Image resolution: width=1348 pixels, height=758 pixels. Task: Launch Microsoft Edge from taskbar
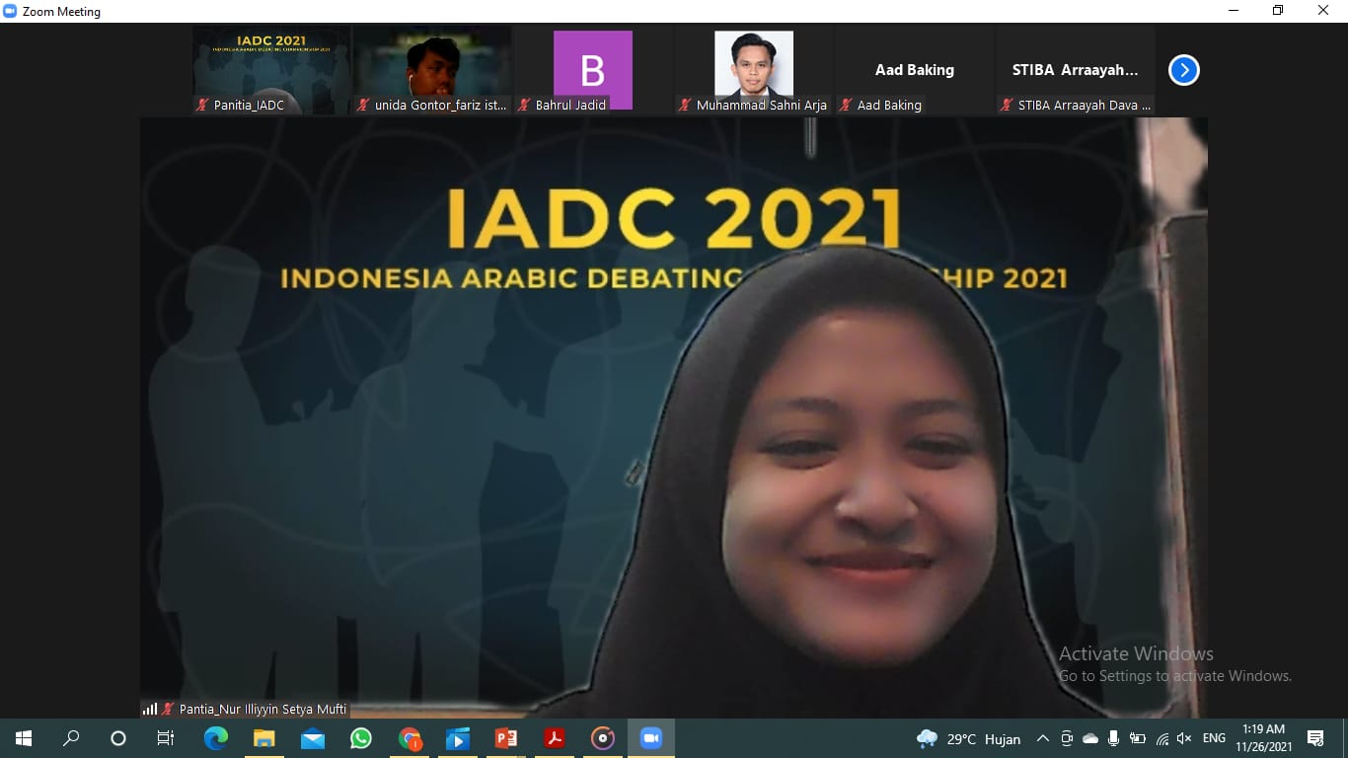click(215, 738)
